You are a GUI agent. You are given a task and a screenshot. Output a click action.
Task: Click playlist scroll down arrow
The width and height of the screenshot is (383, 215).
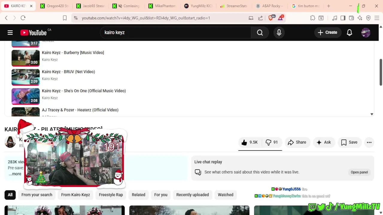point(372,114)
